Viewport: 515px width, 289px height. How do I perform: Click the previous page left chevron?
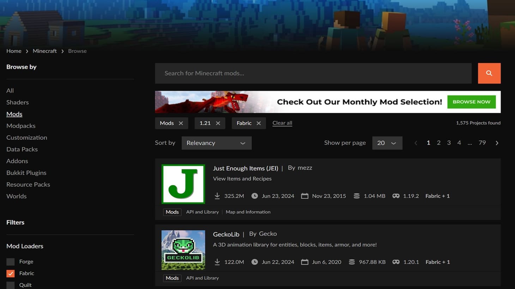(x=416, y=143)
